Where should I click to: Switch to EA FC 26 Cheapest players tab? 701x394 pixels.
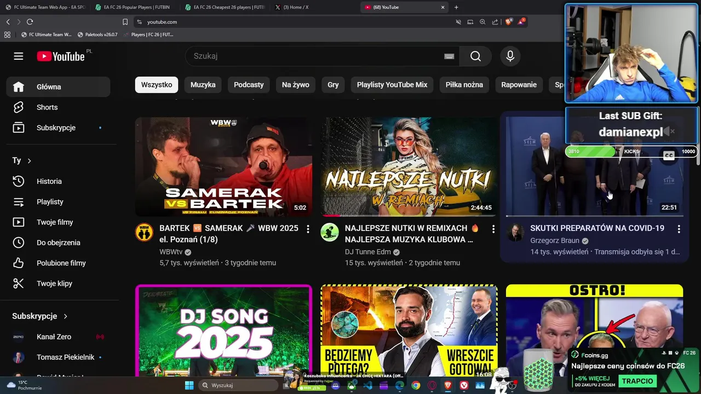pyautogui.click(x=224, y=7)
